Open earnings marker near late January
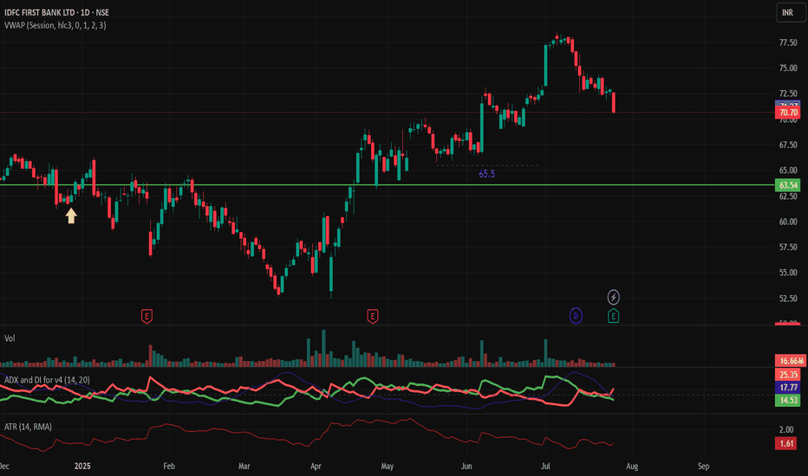The height and width of the screenshot is (476, 808). pos(147,316)
